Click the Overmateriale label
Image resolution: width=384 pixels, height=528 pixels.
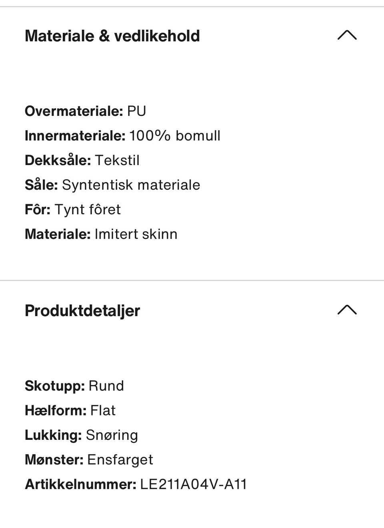click(74, 111)
